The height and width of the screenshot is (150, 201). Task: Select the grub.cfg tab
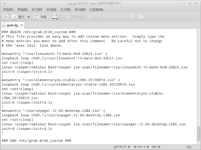(x=12, y=25)
